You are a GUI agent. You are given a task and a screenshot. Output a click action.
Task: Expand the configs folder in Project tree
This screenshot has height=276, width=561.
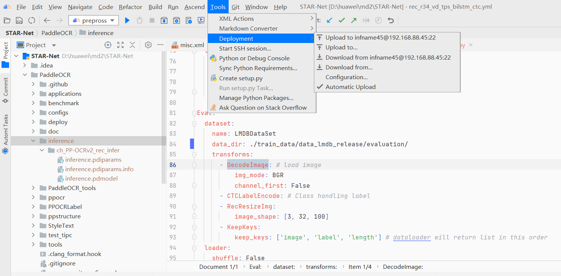coord(33,113)
